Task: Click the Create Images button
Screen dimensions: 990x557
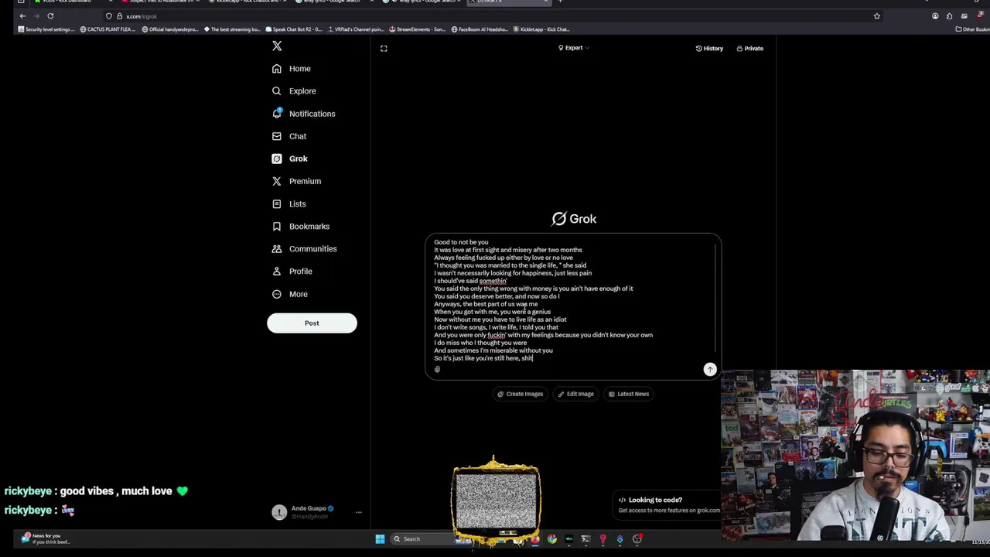Action: [x=520, y=394]
